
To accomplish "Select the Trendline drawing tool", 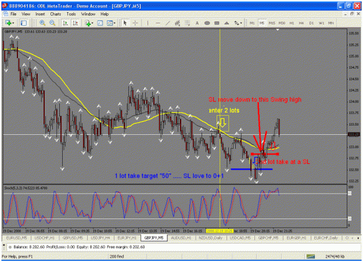I will [168, 23].
